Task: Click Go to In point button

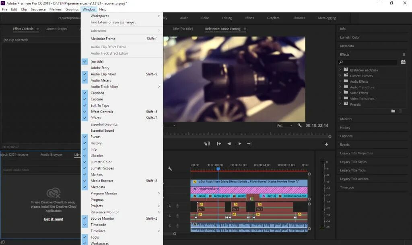Action: (x=219, y=144)
